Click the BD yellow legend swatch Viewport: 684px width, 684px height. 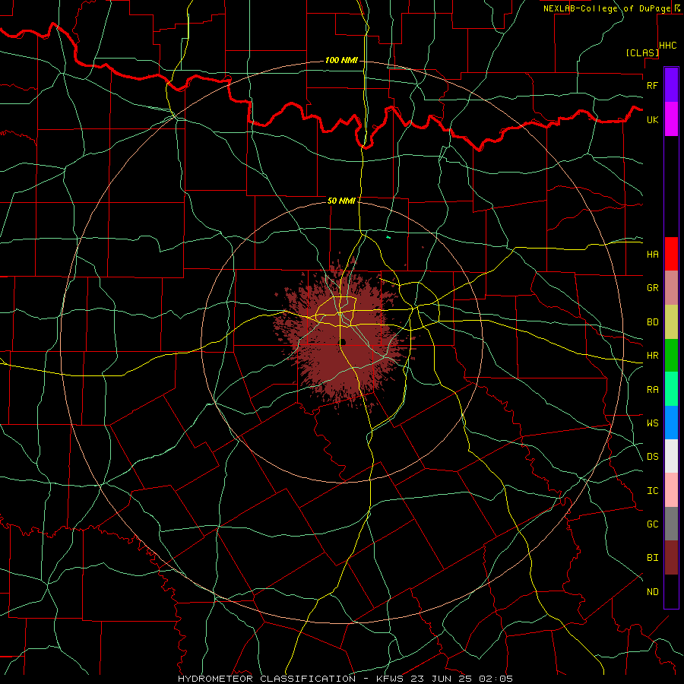(x=671, y=322)
